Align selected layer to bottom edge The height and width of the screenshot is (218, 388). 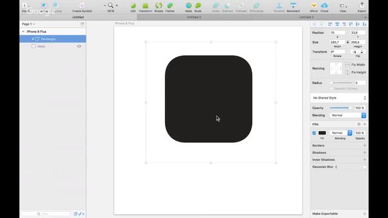click(364, 24)
